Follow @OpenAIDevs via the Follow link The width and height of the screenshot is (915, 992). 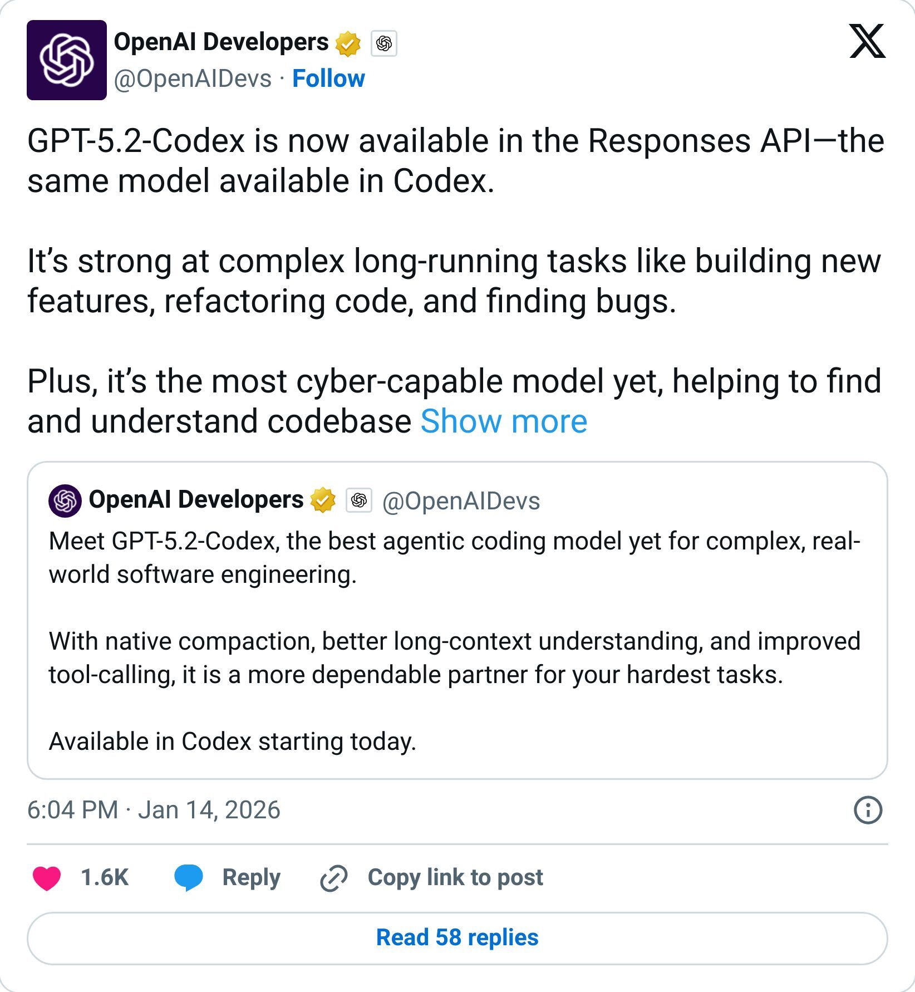coord(328,78)
